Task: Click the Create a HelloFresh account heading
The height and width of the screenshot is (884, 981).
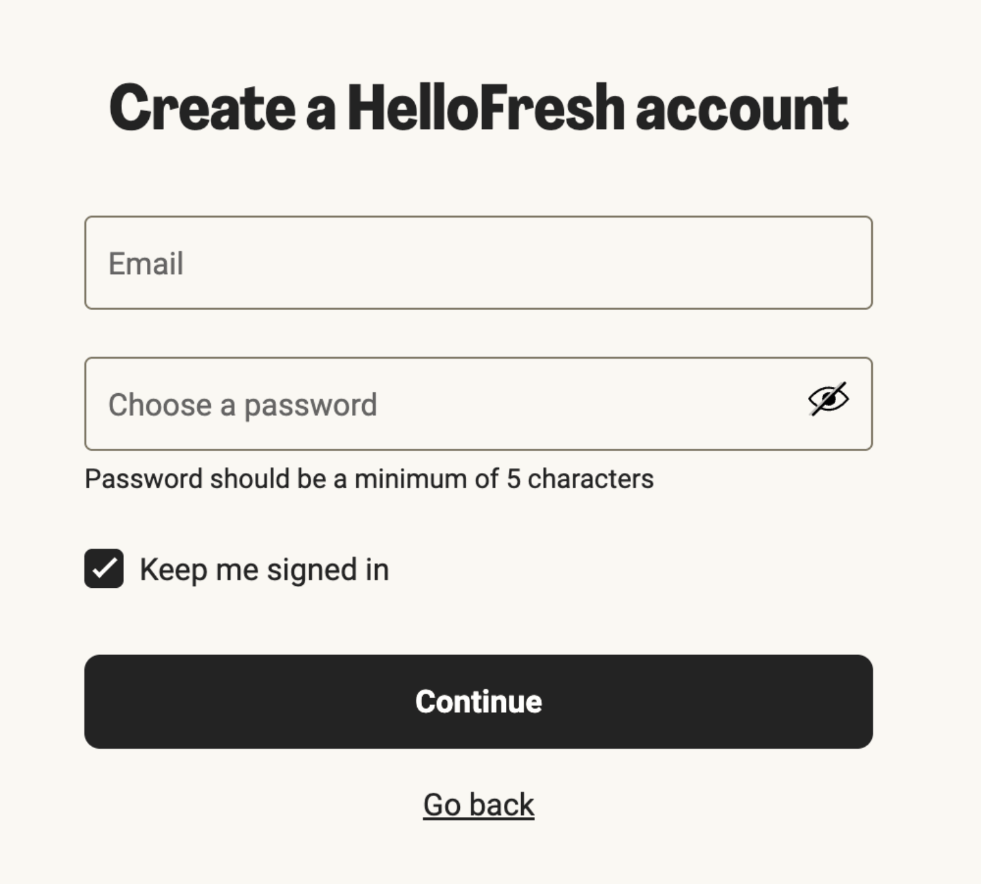Action: (478, 107)
